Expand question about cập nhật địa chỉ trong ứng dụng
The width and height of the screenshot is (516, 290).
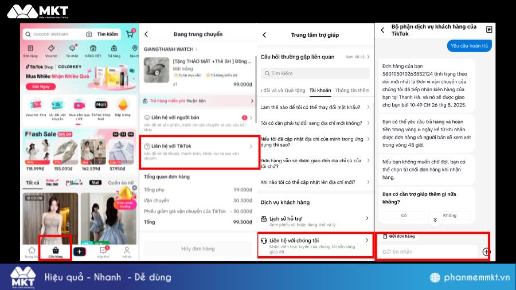[315, 142]
